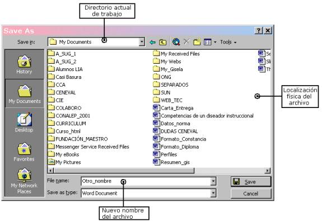322x221 pixels.
Task: Select Desktop in the places bar
Action: (x=24, y=123)
